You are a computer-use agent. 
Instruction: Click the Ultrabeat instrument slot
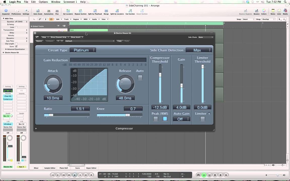pyautogui.click(x=8, y=124)
